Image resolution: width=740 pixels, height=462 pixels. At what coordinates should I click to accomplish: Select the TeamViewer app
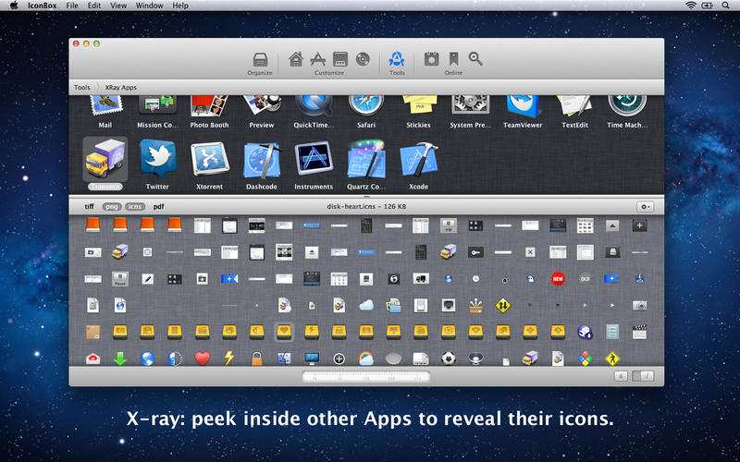(x=523, y=111)
